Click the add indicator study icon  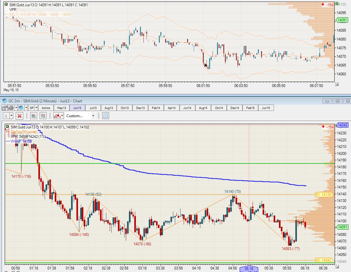coord(43,116)
